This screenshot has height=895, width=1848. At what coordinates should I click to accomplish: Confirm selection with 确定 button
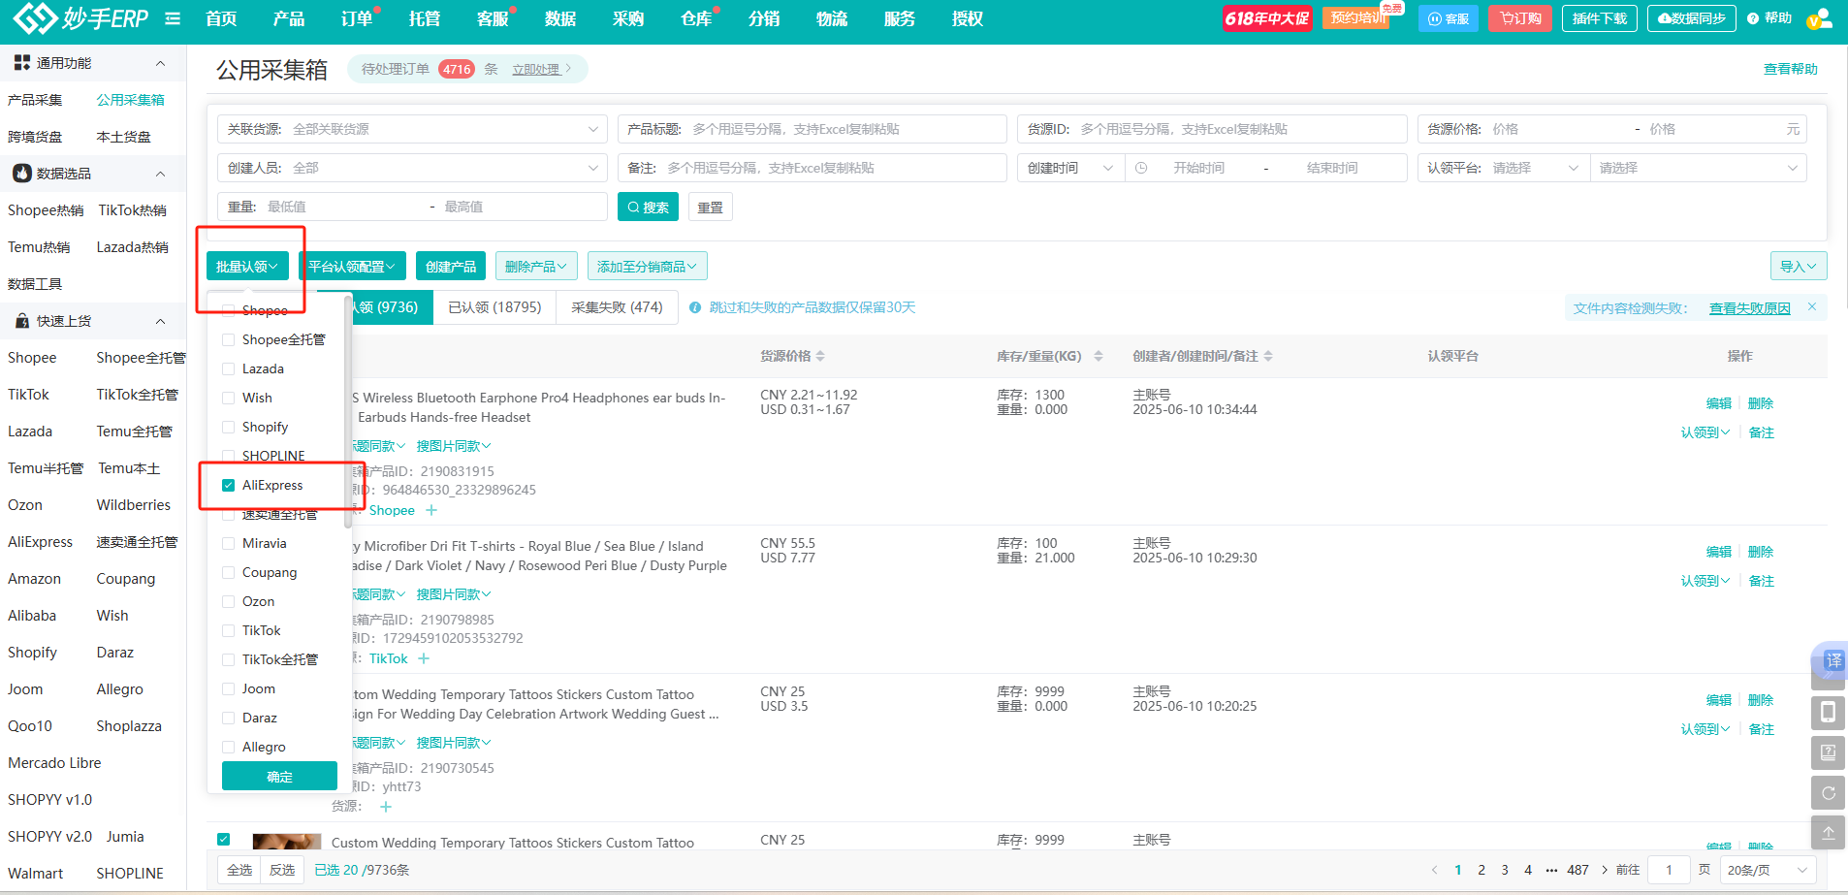click(x=279, y=776)
